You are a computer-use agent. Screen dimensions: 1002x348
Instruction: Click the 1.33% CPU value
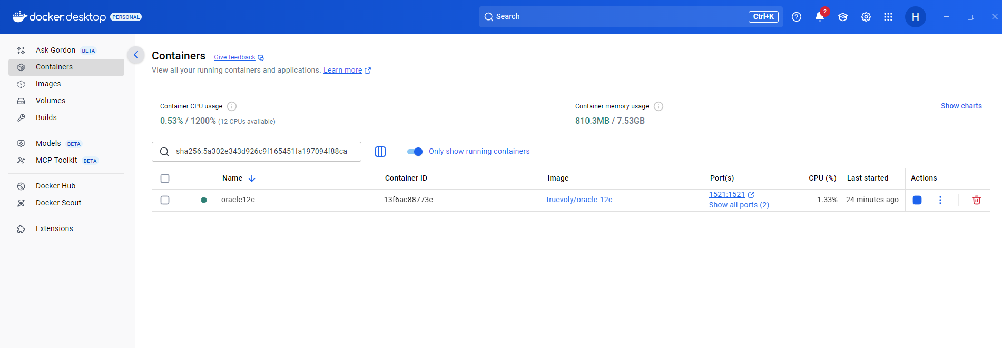pyautogui.click(x=827, y=200)
